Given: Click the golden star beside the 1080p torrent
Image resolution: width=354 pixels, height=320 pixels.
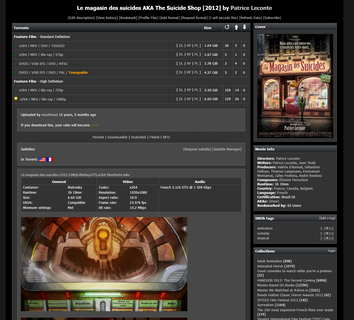Looking at the screenshot, I should [16, 99].
